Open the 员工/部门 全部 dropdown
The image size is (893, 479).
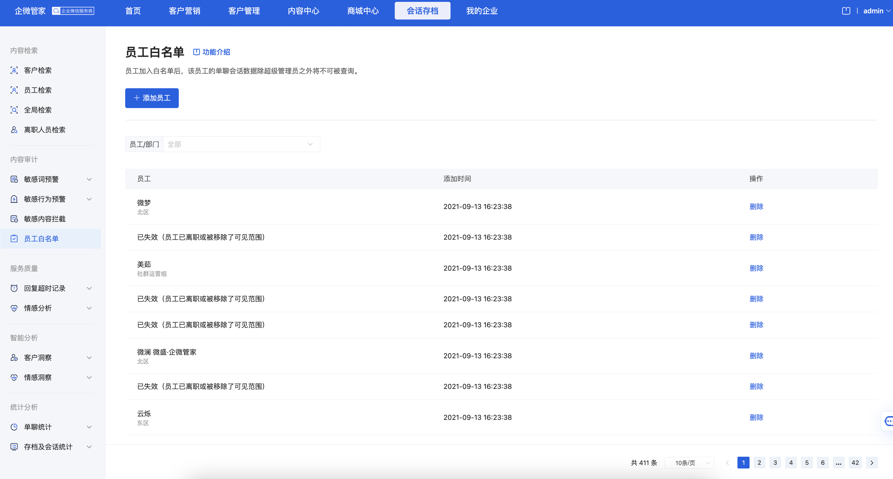pos(242,144)
